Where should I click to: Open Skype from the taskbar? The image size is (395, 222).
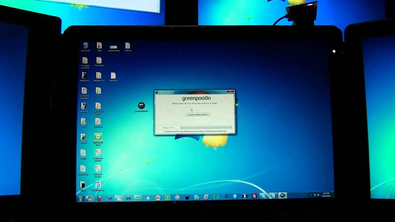[264, 196]
